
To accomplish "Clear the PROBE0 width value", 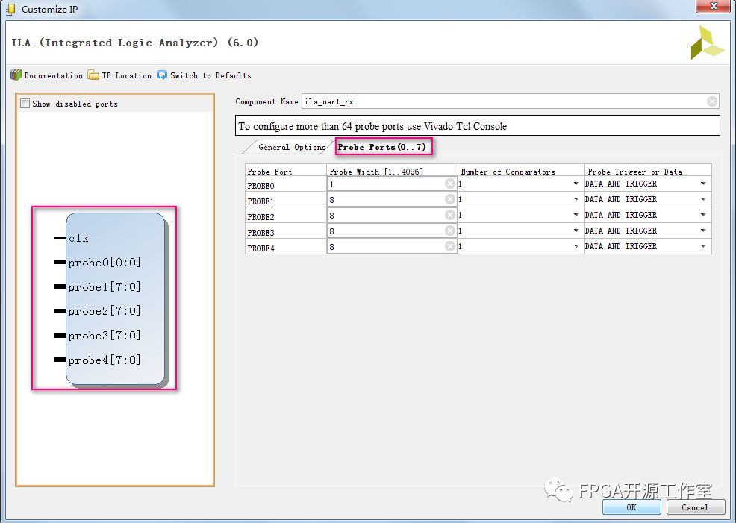I will tap(449, 184).
